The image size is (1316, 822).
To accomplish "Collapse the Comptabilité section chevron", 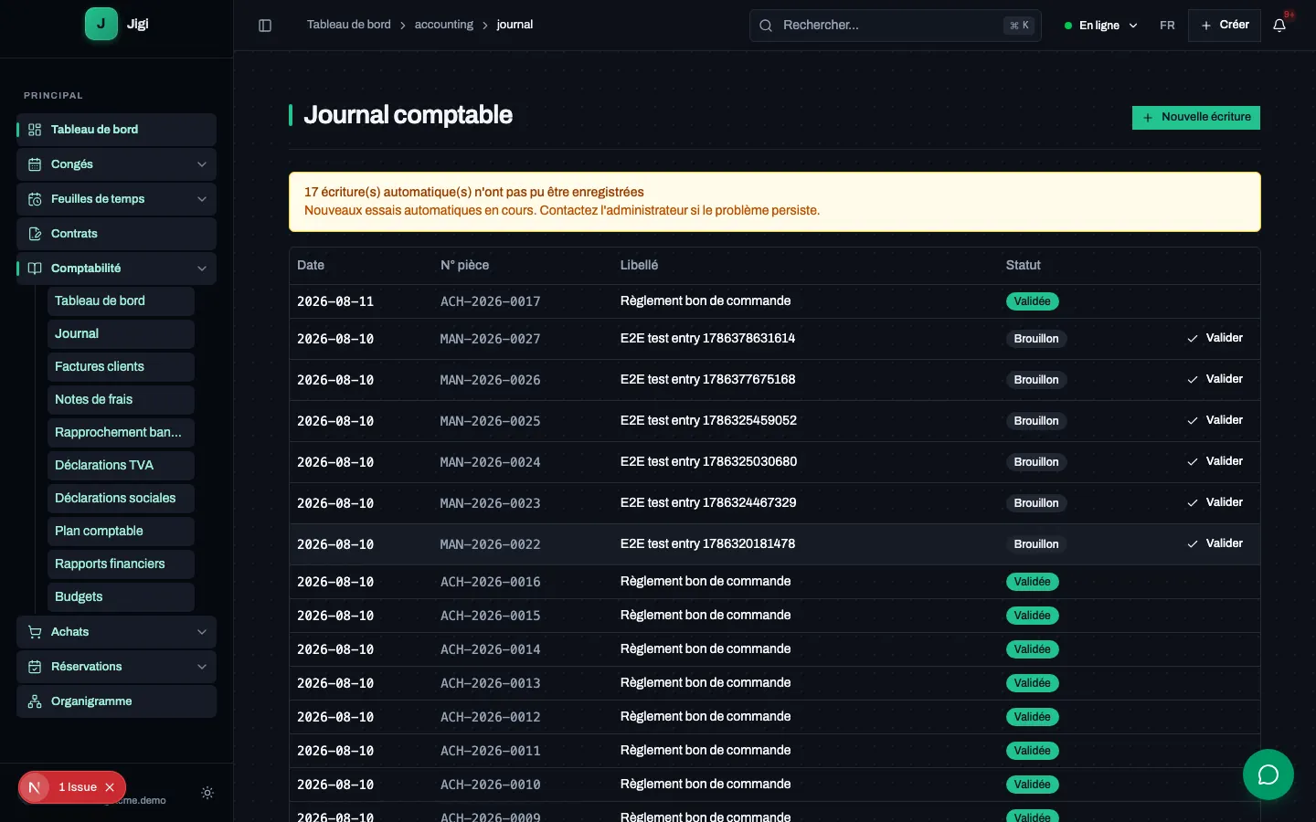I will pos(202,269).
